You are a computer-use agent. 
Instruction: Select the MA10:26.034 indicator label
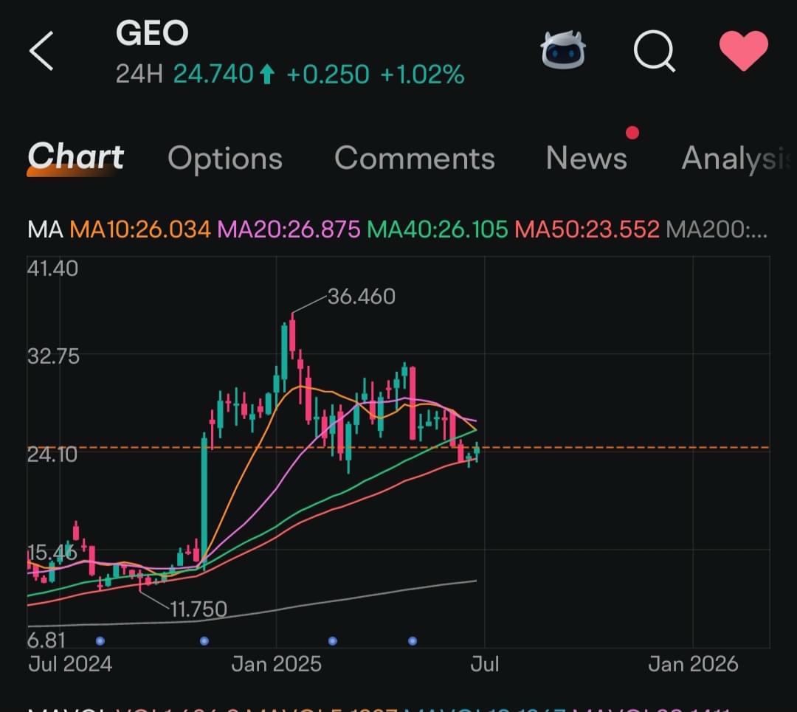[x=139, y=229]
